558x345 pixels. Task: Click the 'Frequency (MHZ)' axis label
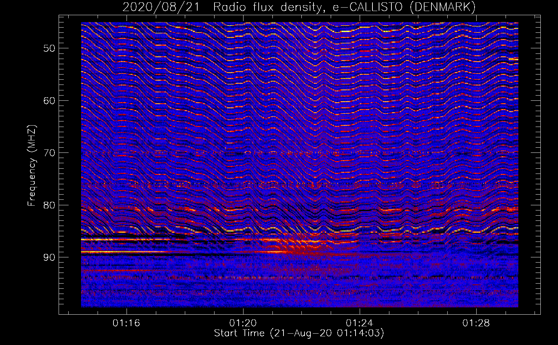(31, 166)
